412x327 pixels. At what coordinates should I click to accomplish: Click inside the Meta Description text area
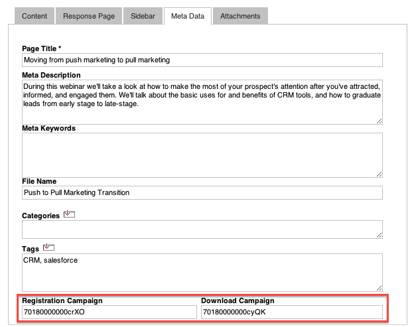click(x=202, y=102)
